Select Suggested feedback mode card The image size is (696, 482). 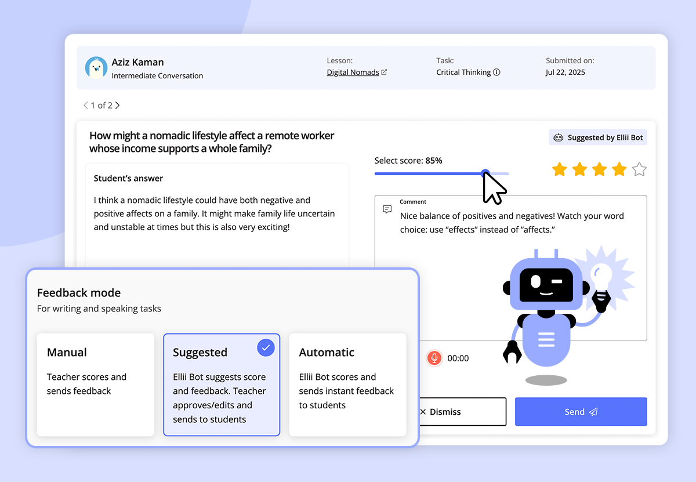222,385
